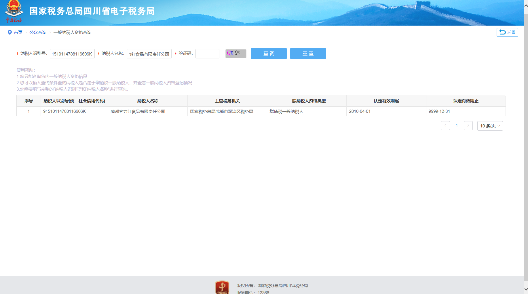Click the red badge icon in footer
This screenshot has width=528, height=294.
(x=222, y=287)
